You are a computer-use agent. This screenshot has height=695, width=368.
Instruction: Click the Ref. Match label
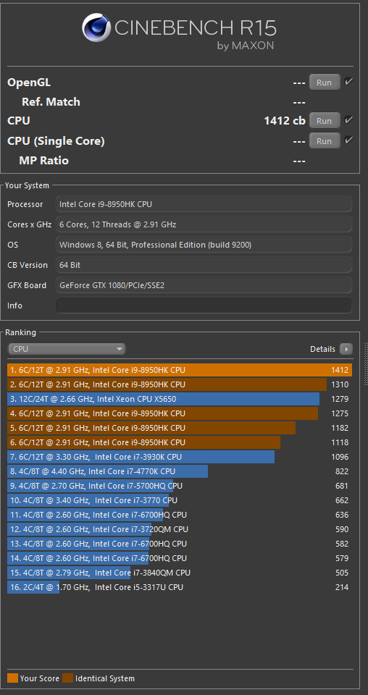[x=51, y=102]
